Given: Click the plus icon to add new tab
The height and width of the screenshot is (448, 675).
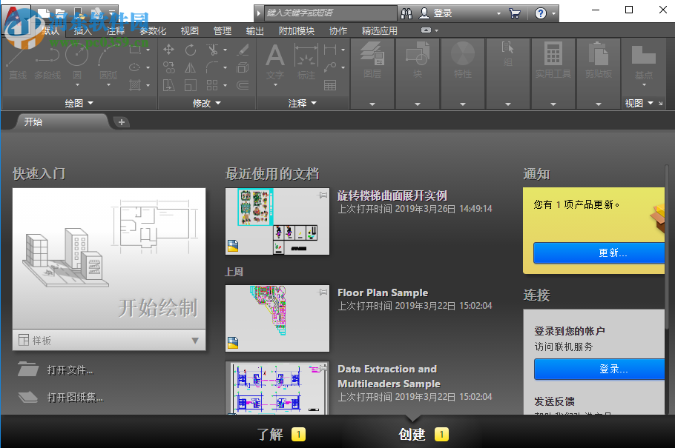Looking at the screenshot, I should tap(122, 122).
